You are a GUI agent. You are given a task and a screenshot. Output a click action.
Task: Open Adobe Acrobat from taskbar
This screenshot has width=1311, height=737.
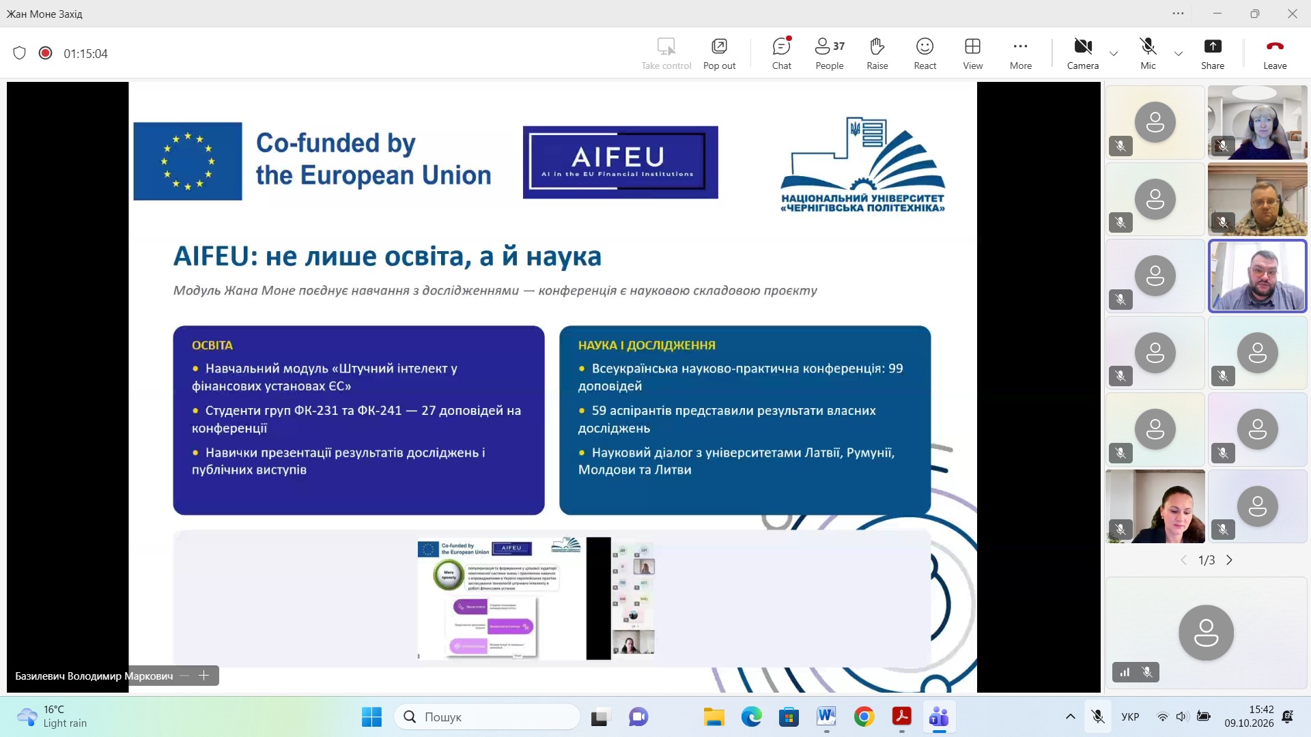pyautogui.click(x=902, y=717)
